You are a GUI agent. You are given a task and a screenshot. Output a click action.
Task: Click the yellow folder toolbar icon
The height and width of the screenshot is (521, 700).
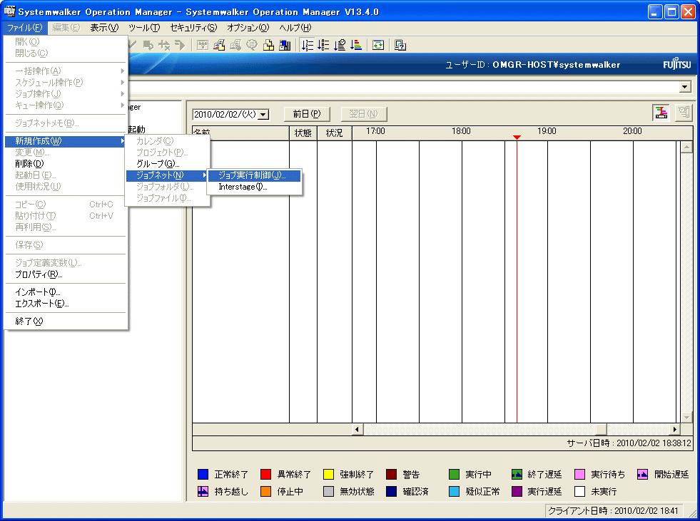click(268, 45)
